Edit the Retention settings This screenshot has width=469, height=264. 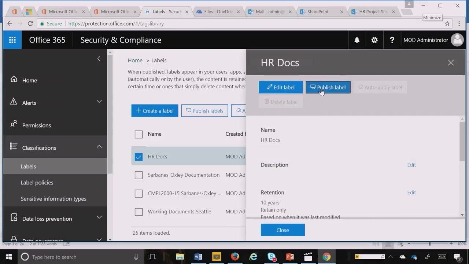tap(411, 192)
